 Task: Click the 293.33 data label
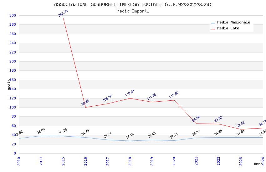pos(63,13)
